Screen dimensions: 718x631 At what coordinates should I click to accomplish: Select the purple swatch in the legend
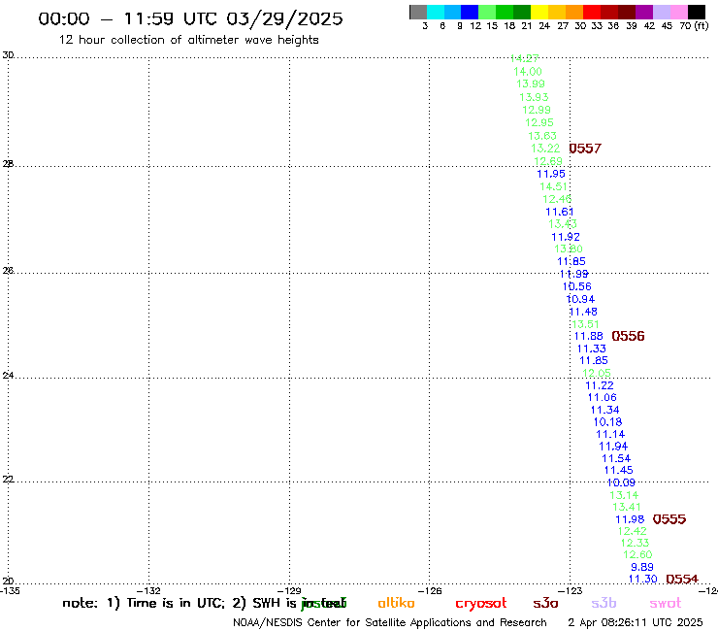(x=644, y=12)
